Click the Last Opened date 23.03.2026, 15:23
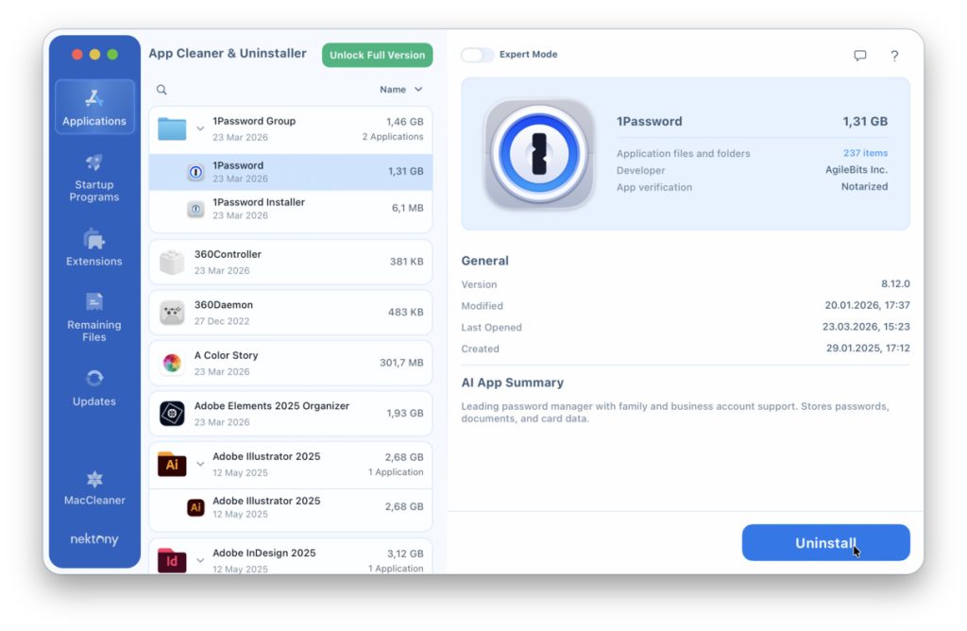 (x=866, y=326)
